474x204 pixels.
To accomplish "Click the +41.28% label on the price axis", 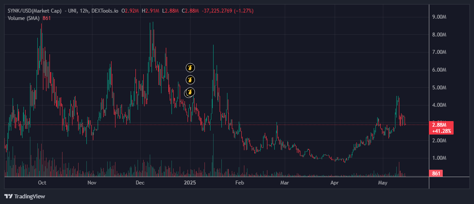I will coord(441,131).
